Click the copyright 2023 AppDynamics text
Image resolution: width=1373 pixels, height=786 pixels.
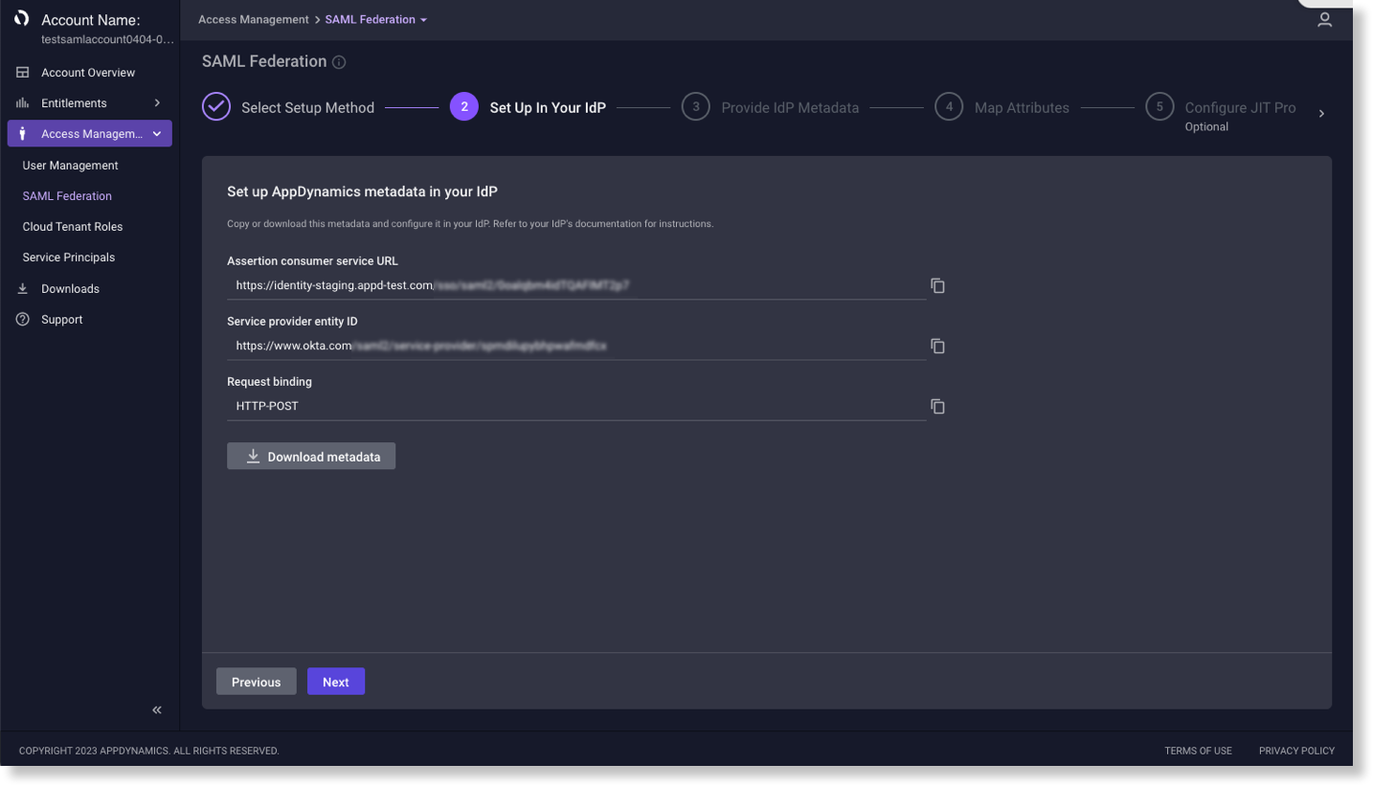pyautogui.click(x=148, y=751)
